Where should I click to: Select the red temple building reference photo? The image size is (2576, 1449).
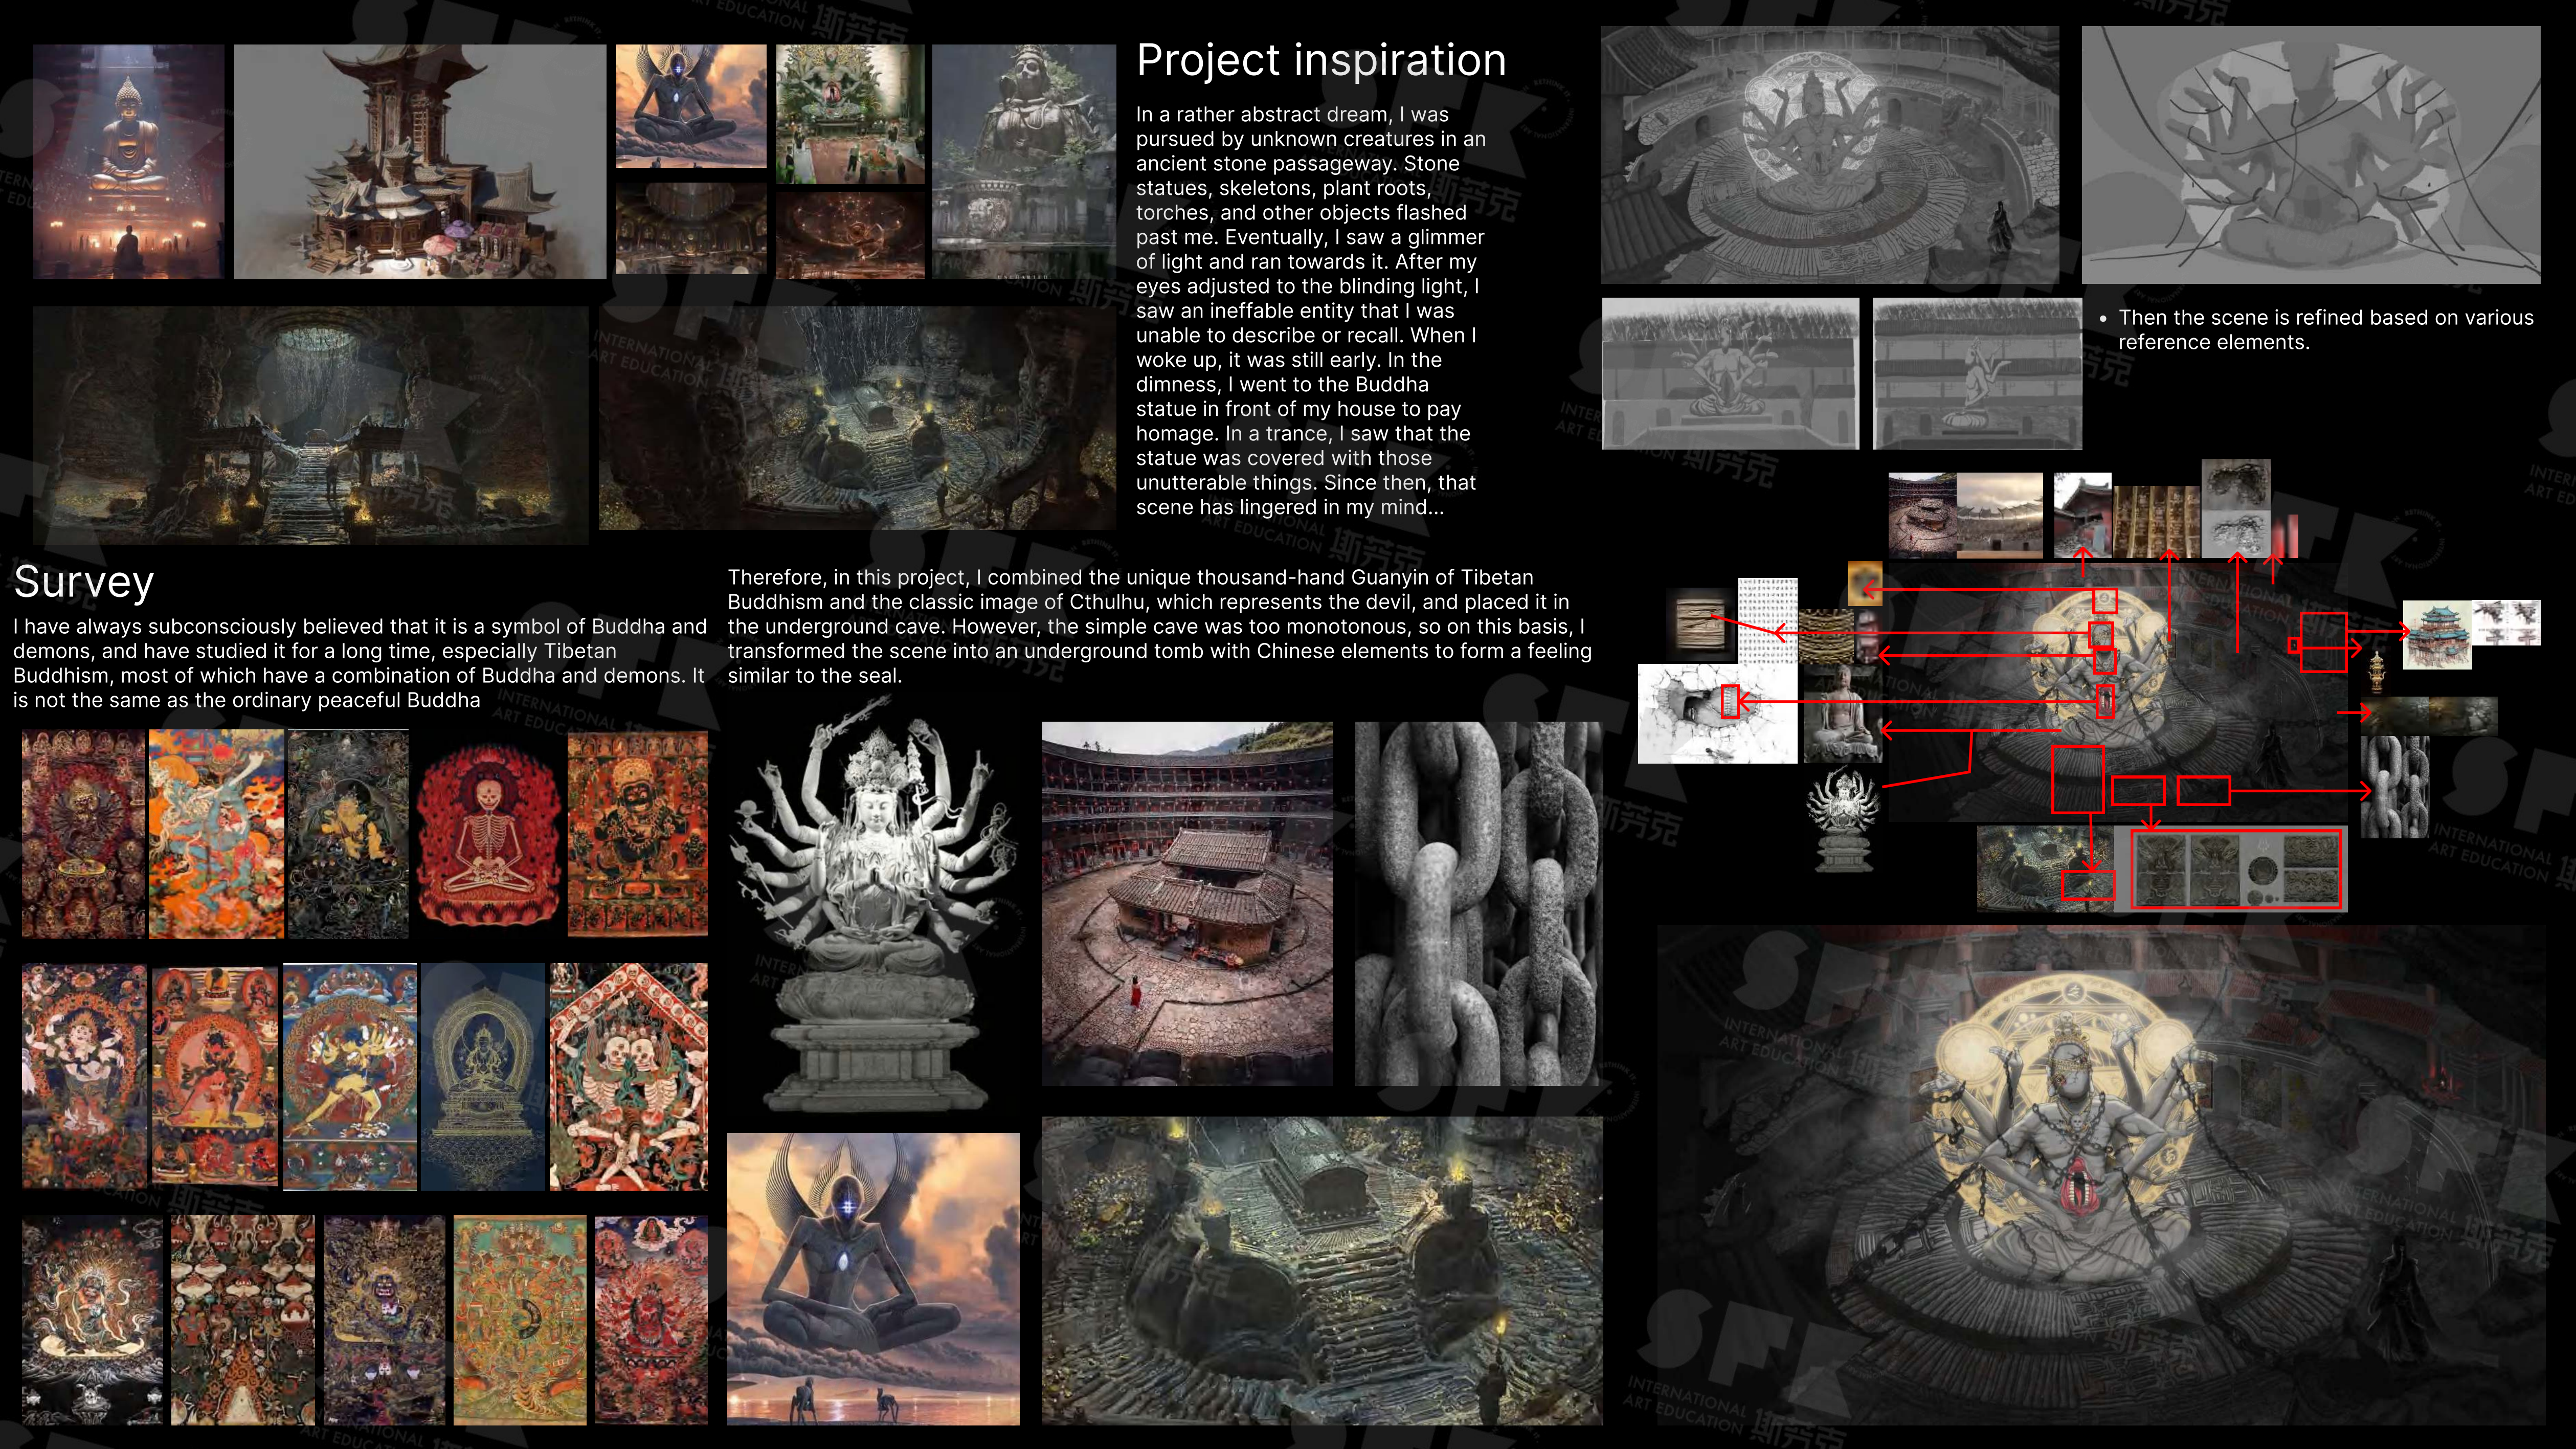(x=2083, y=515)
